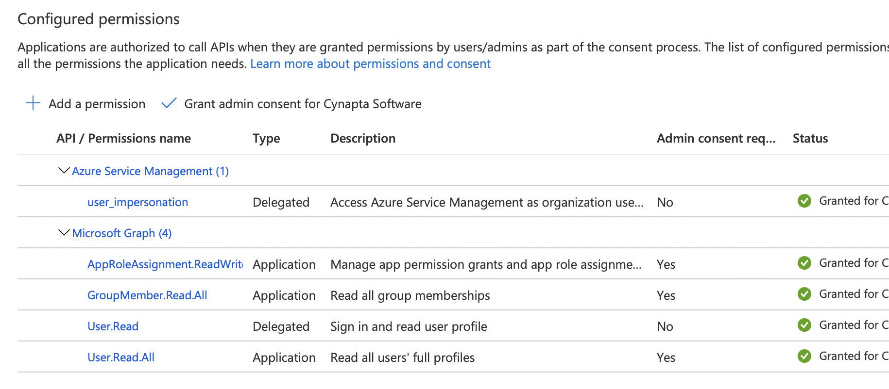Screen dimensions: 889x389
Task: Click green status icon in AppRoleAssignment row
Action: point(804,263)
